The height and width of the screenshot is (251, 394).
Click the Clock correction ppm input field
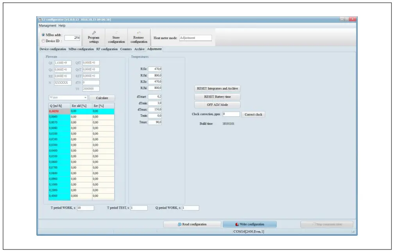231,114
